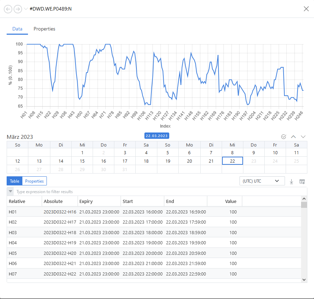The width and height of the screenshot is (314, 299).
Task: Click the table scrollbar down arrow
Action: tap(304, 279)
